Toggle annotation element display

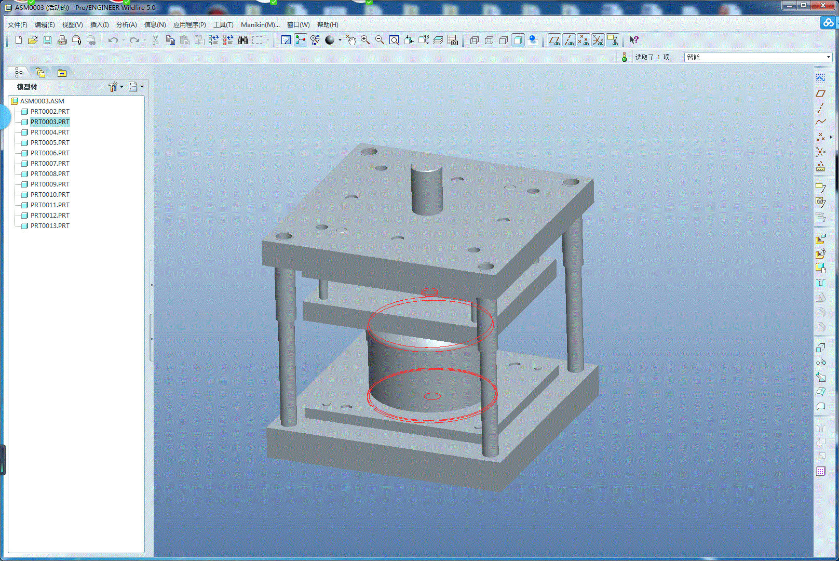(x=613, y=40)
